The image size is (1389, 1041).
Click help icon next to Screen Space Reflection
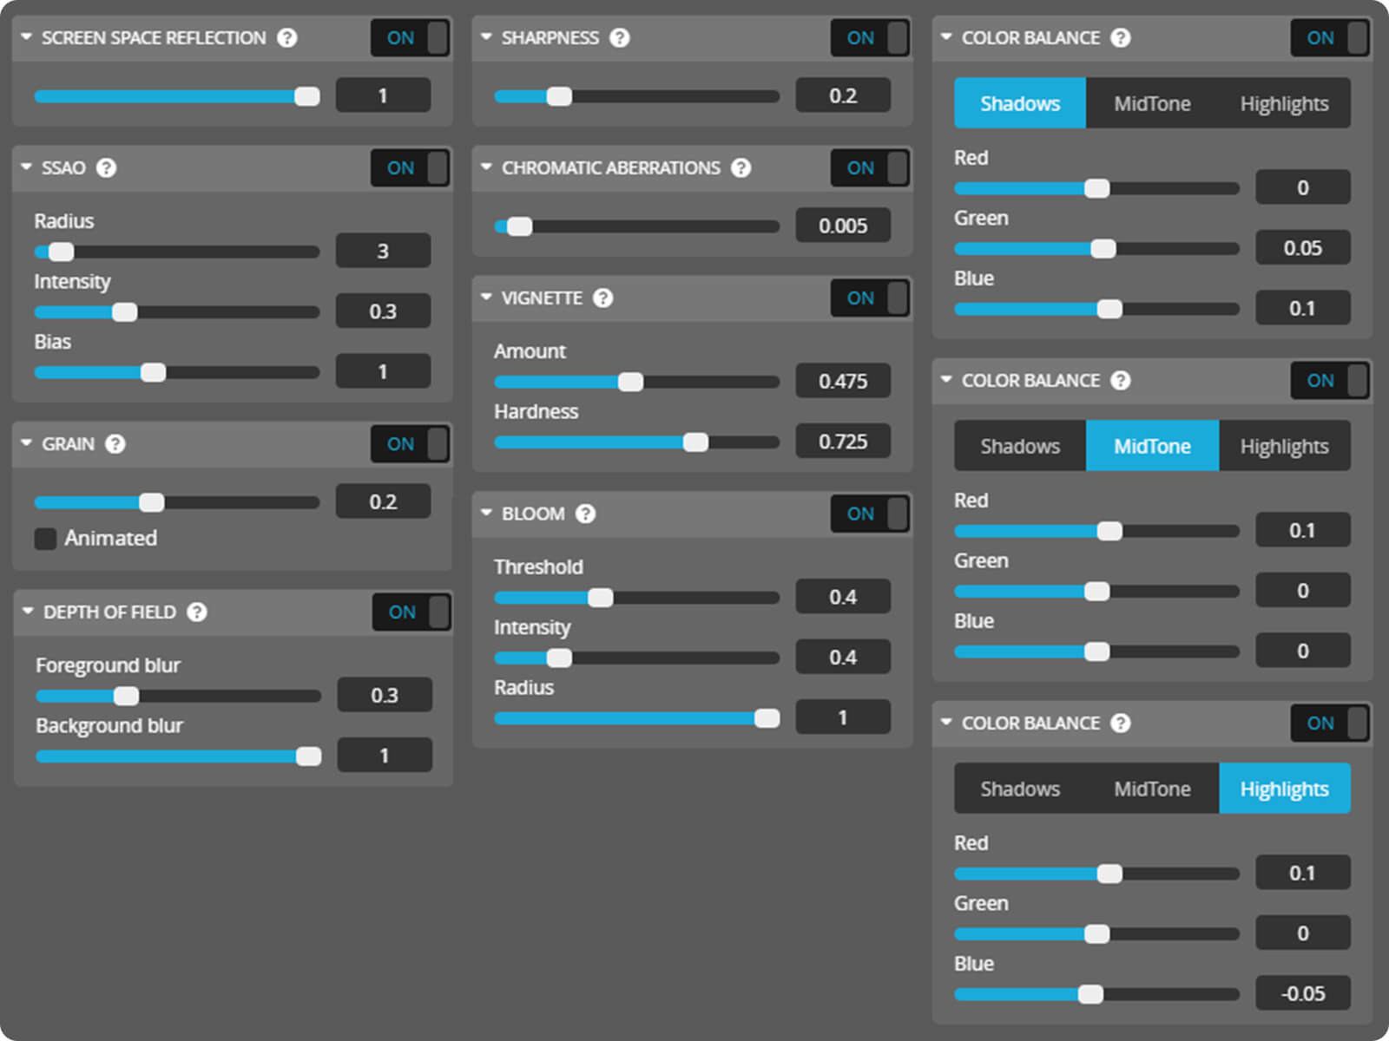pyautogui.click(x=286, y=38)
